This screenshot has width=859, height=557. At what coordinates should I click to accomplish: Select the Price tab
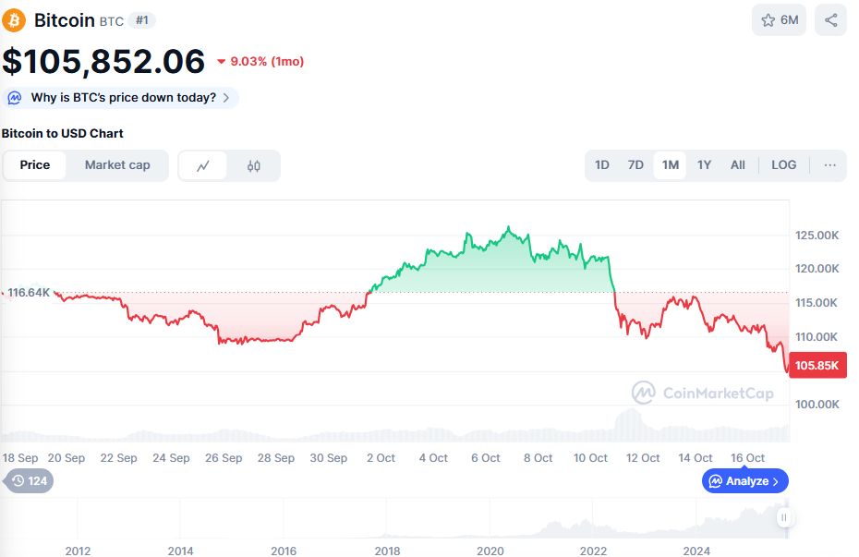[34, 164]
